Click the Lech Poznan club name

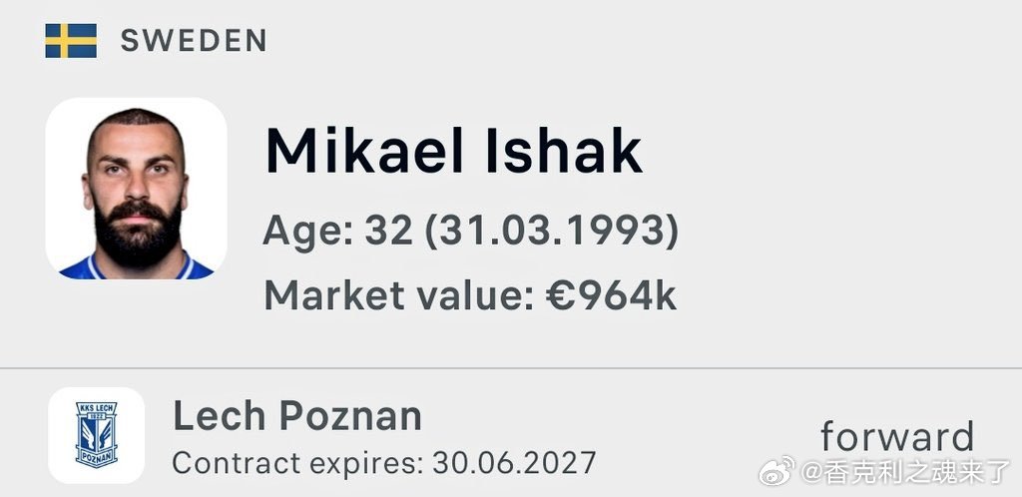click(297, 417)
